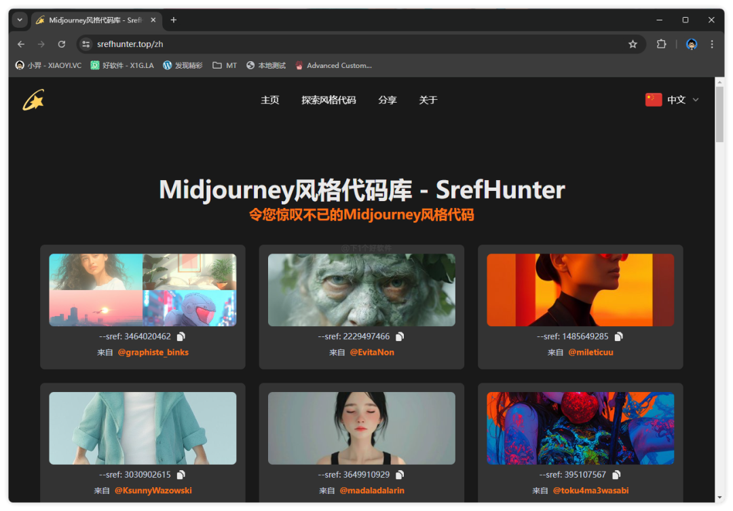This screenshot has width=733, height=511.
Task: Open the 好软件 - X1G.LA bookmark
Action: tap(122, 65)
